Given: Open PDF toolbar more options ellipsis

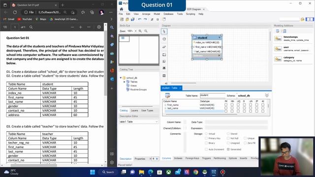Looking at the screenshot, I should [x=89, y=27].
